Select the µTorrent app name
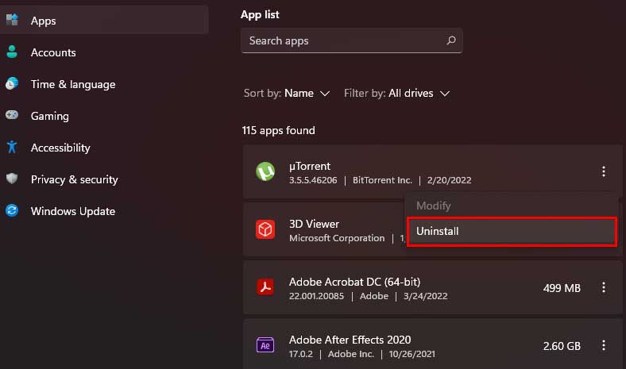626x369 pixels. (x=310, y=166)
